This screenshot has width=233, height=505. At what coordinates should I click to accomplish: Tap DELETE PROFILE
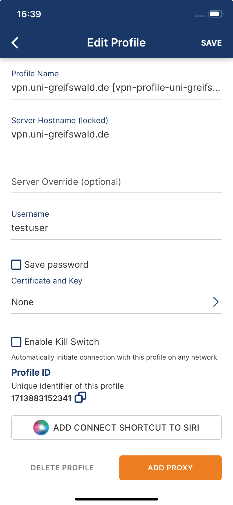tap(62, 468)
